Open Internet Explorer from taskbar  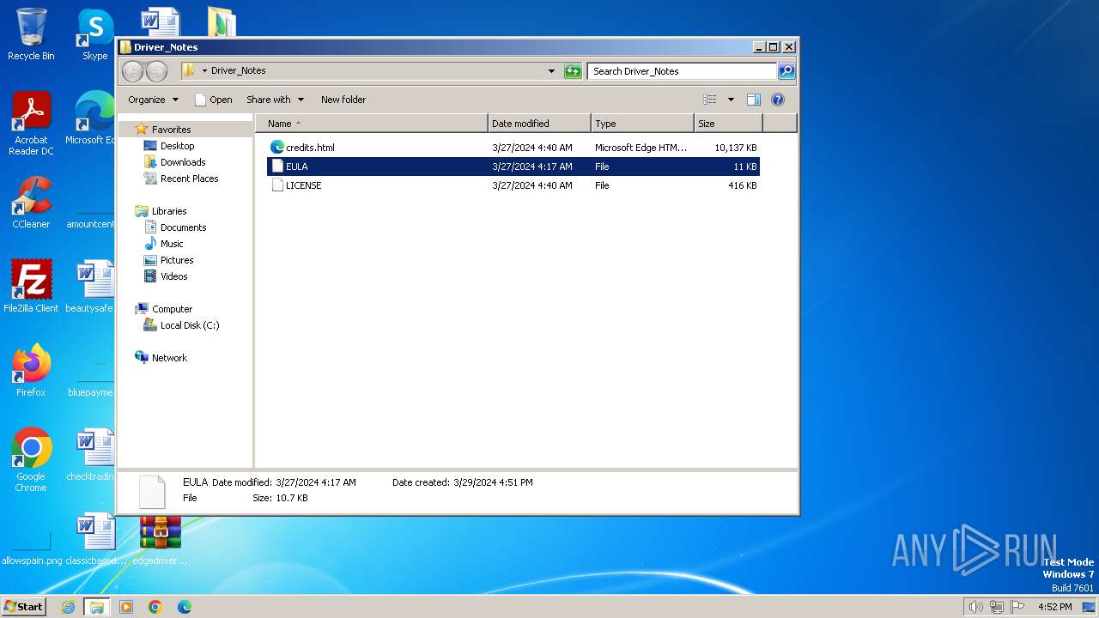pos(69,607)
